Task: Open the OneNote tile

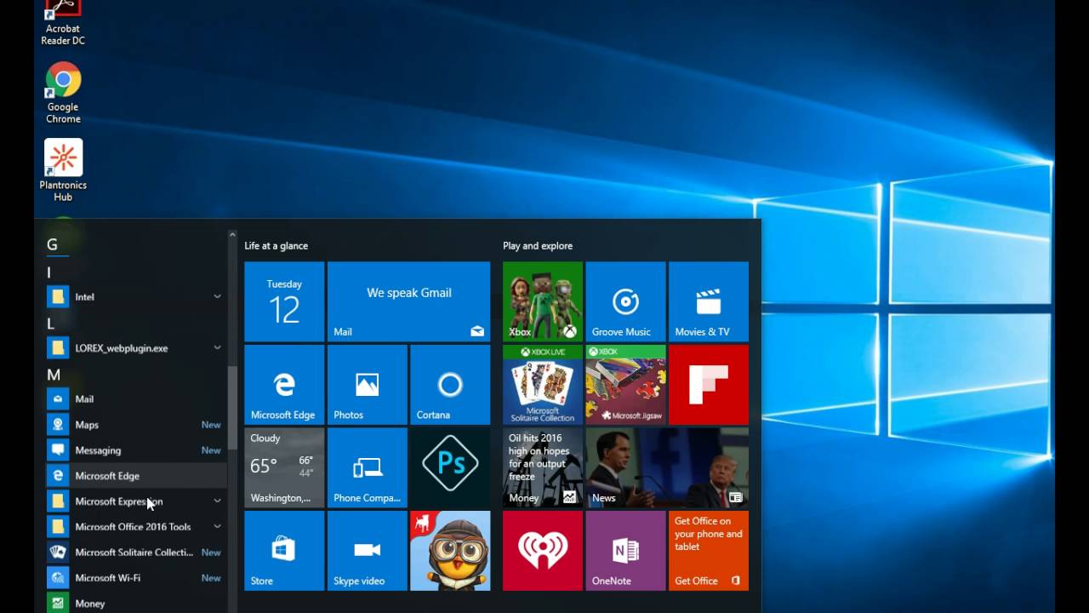Action: tap(625, 551)
